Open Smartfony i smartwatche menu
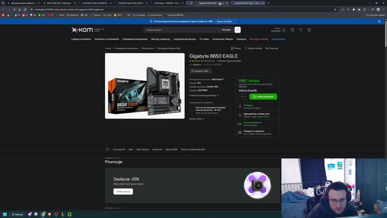This screenshot has width=387, height=218. 107,39
